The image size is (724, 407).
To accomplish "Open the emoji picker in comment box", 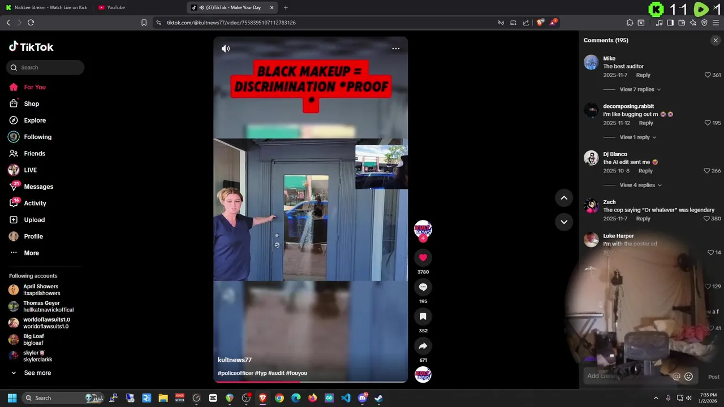I will click(688, 376).
